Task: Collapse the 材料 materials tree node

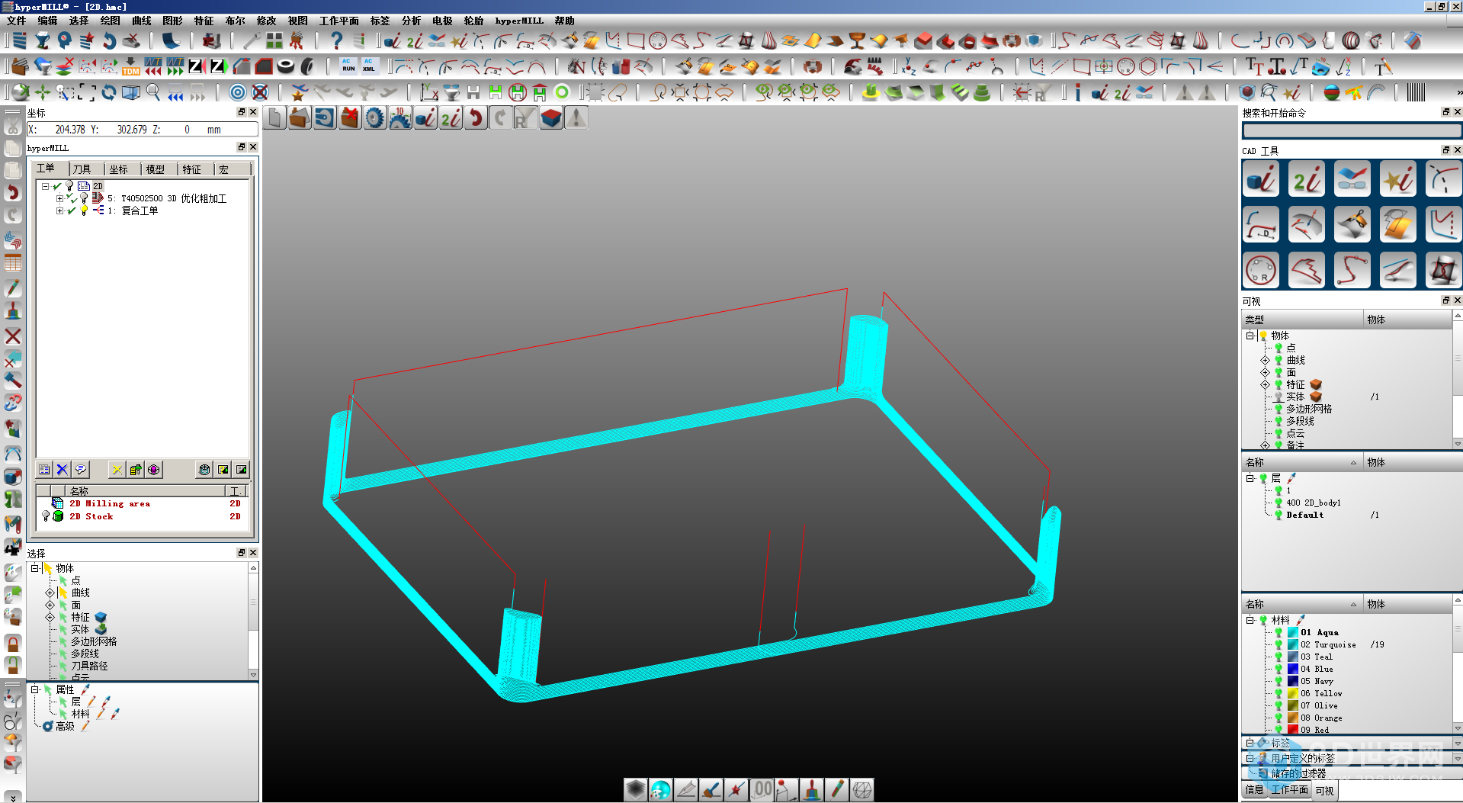Action: point(1250,620)
